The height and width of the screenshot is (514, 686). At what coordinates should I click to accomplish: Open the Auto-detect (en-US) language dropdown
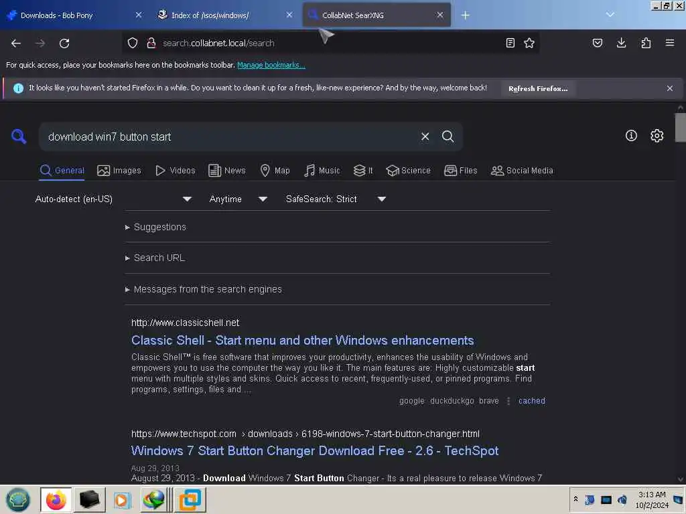pos(113,199)
